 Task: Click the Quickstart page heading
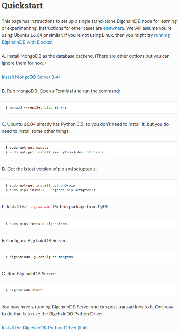coord(22,6)
